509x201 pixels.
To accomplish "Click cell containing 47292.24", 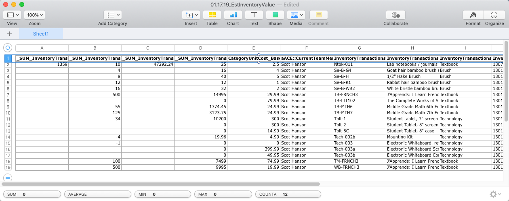I will (x=148, y=64).
